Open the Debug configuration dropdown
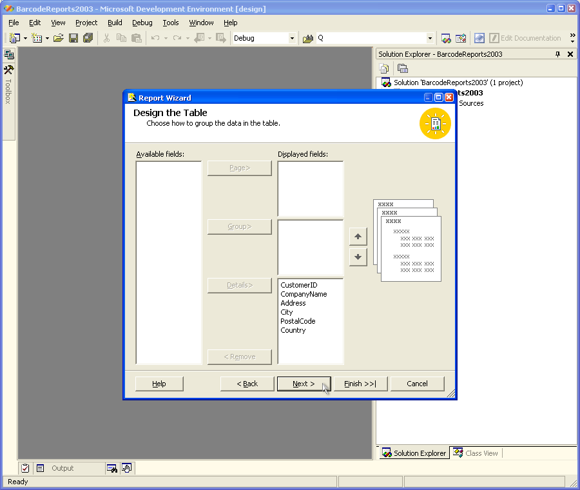The image size is (580, 490). (x=291, y=38)
